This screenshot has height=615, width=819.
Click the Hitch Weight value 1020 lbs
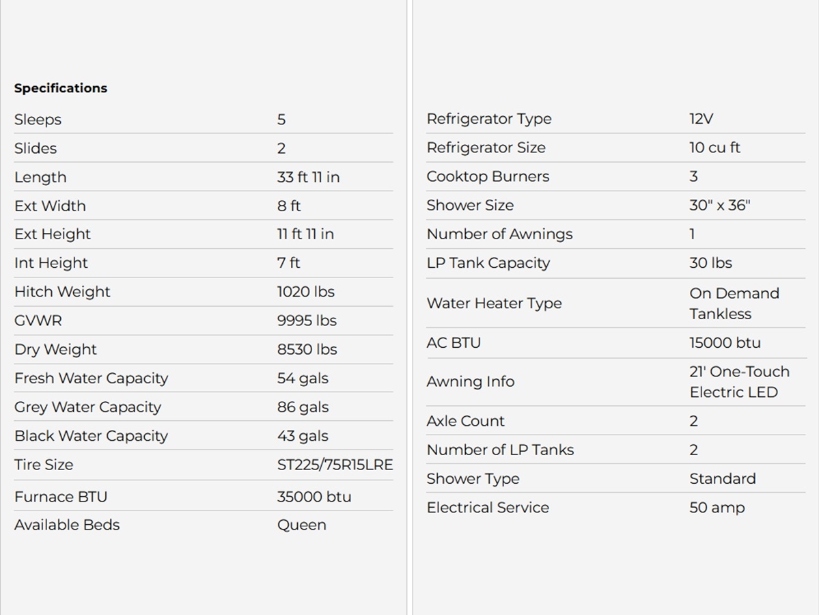[x=305, y=292]
